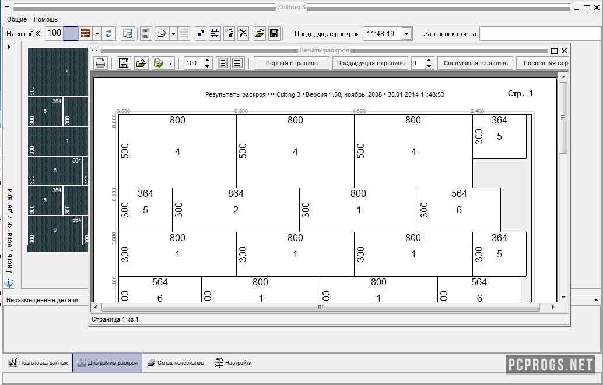Click the blue info icon in left sidebar

pyautogui.click(x=9, y=284)
